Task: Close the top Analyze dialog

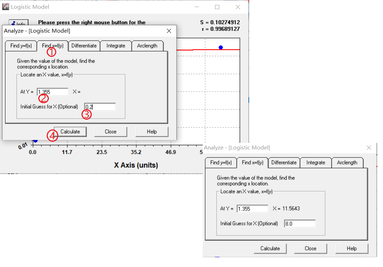Action: [169, 31]
